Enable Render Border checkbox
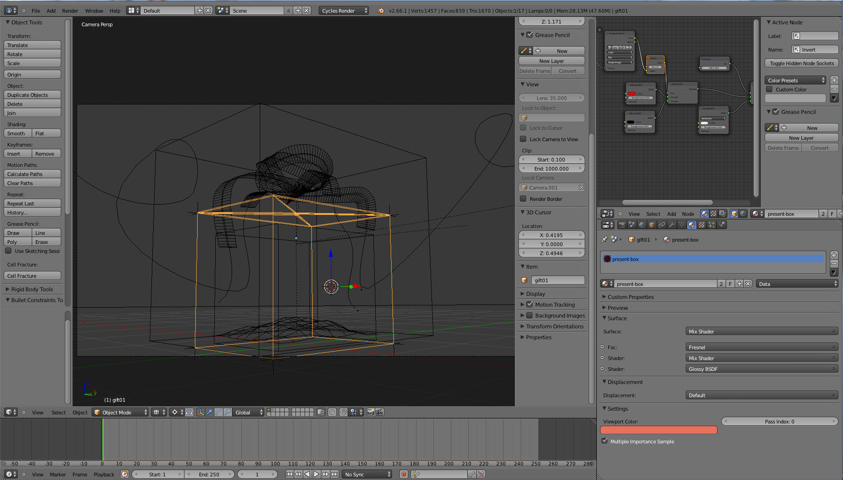 coord(523,199)
